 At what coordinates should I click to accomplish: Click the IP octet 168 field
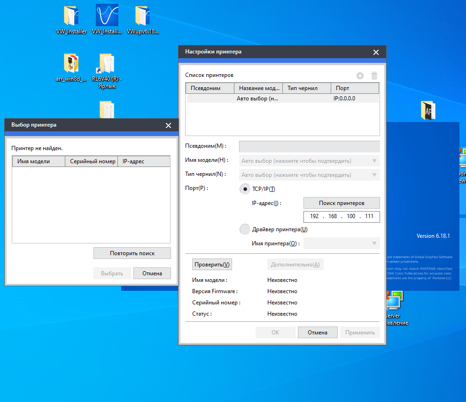333,216
